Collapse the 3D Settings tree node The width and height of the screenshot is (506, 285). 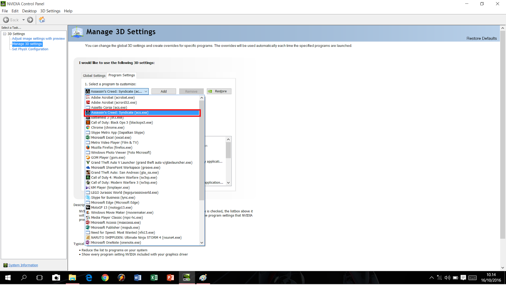[x=5, y=34]
